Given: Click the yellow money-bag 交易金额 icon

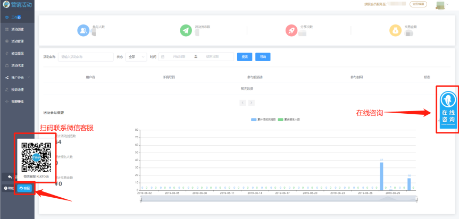Looking at the screenshot, I should (x=395, y=30).
